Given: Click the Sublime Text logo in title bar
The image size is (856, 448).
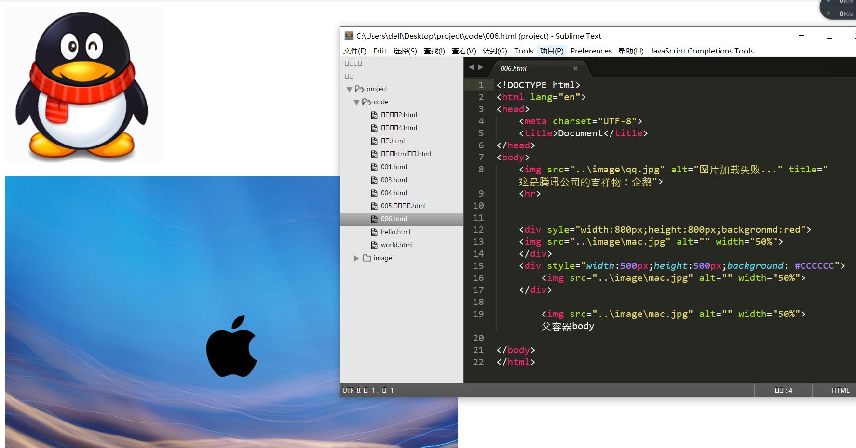Looking at the screenshot, I should 349,35.
